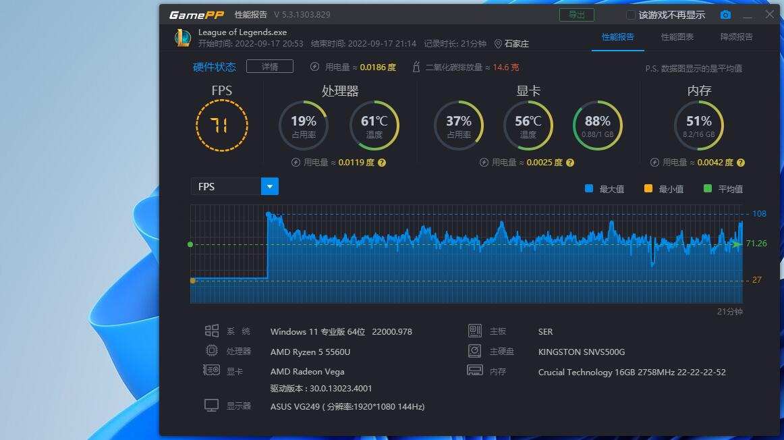The width and height of the screenshot is (784, 440).
Task: Click the monitor icon beside 显示器
Action: tap(212, 406)
